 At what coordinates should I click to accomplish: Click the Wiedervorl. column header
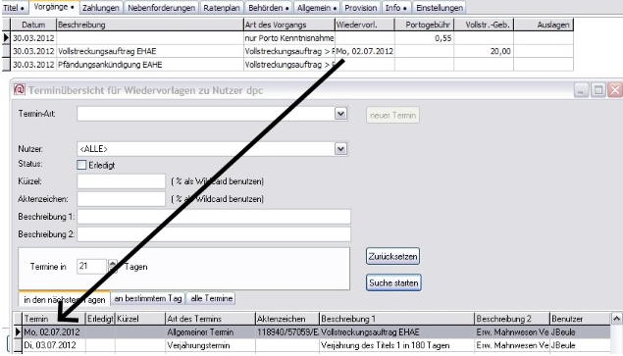point(365,25)
